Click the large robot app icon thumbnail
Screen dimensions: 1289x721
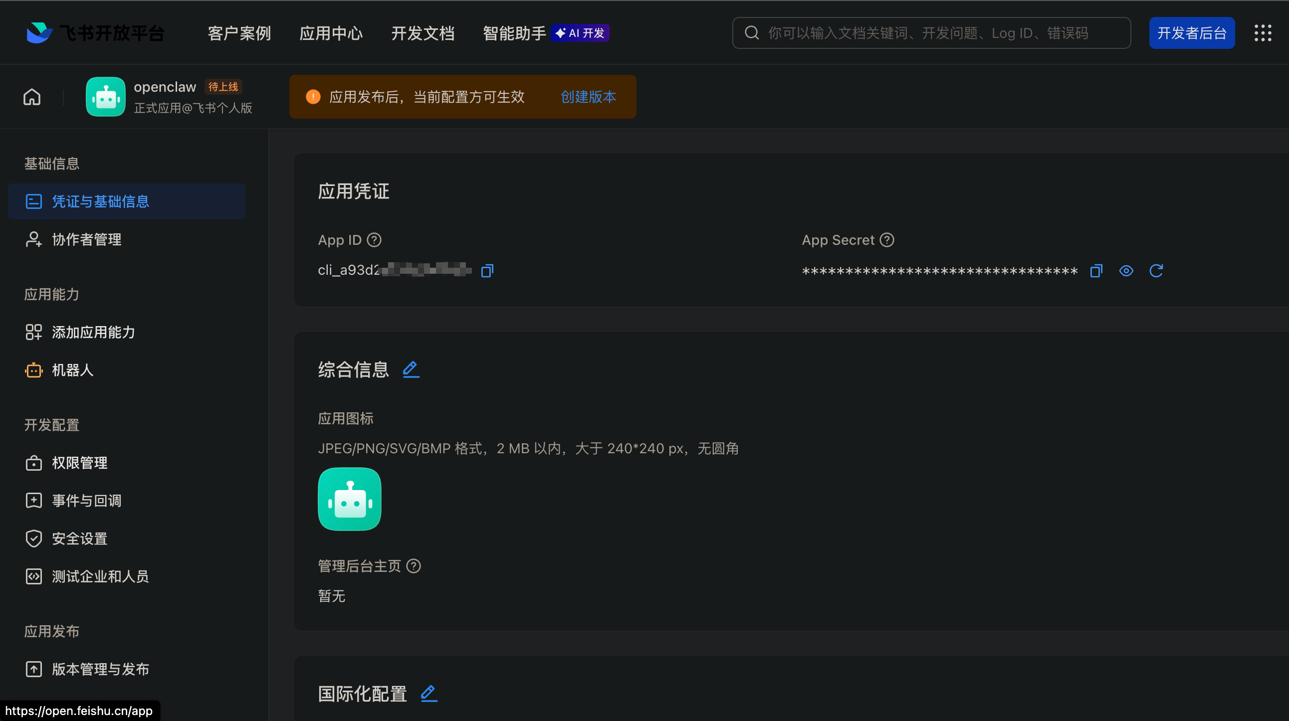350,499
